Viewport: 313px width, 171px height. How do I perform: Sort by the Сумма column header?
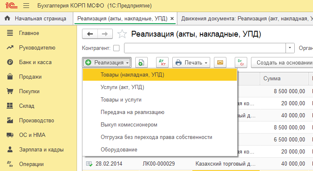(284, 78)
